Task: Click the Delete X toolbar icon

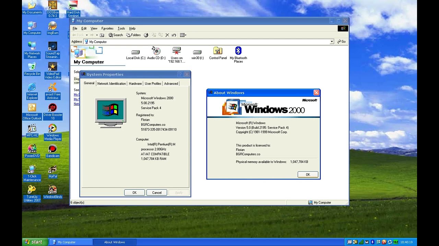Action: tap(167, 35)
